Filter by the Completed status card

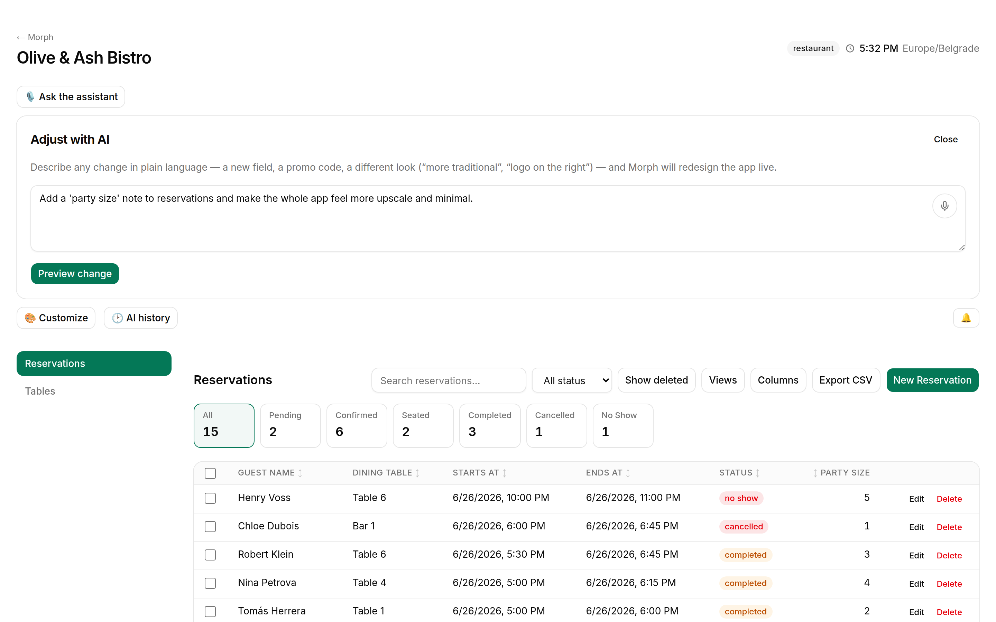coord(490,426)
